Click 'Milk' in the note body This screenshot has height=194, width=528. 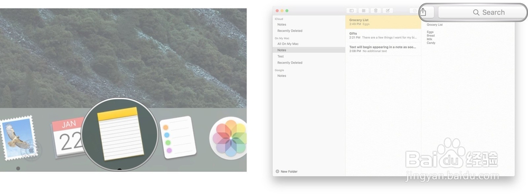[x=429, y=40]
